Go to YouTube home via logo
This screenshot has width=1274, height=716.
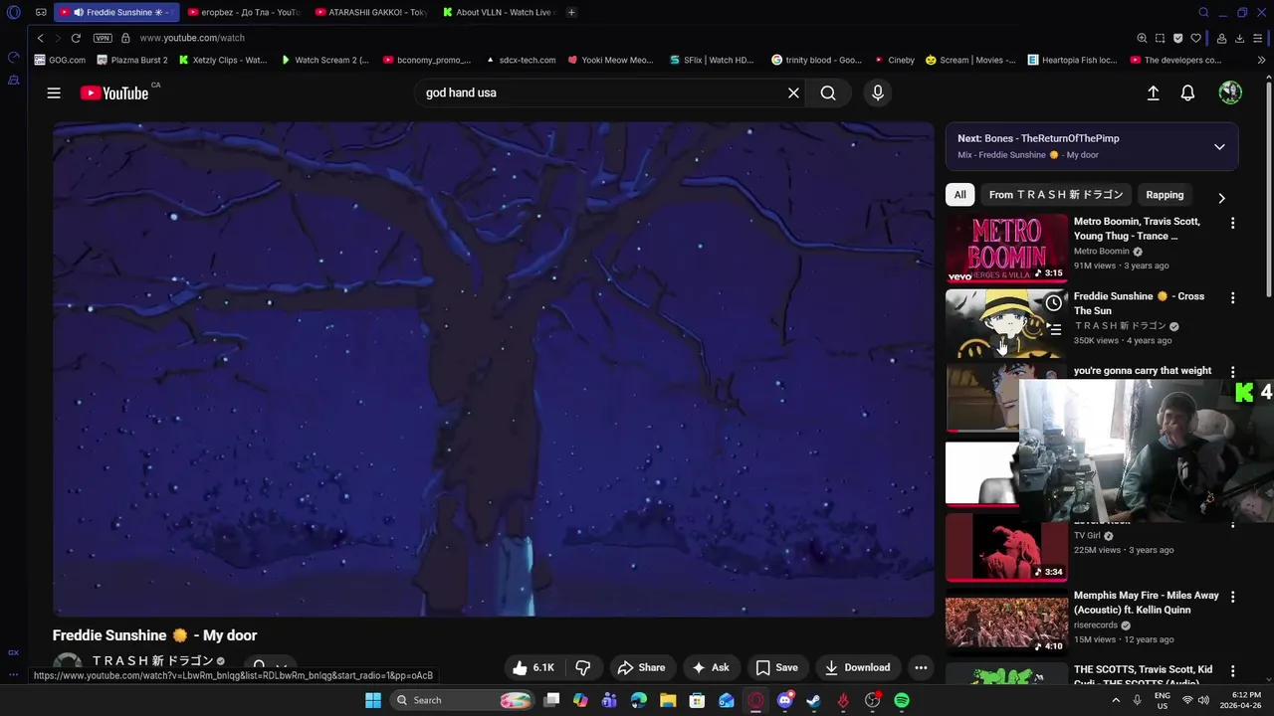(x=114, y=92)
